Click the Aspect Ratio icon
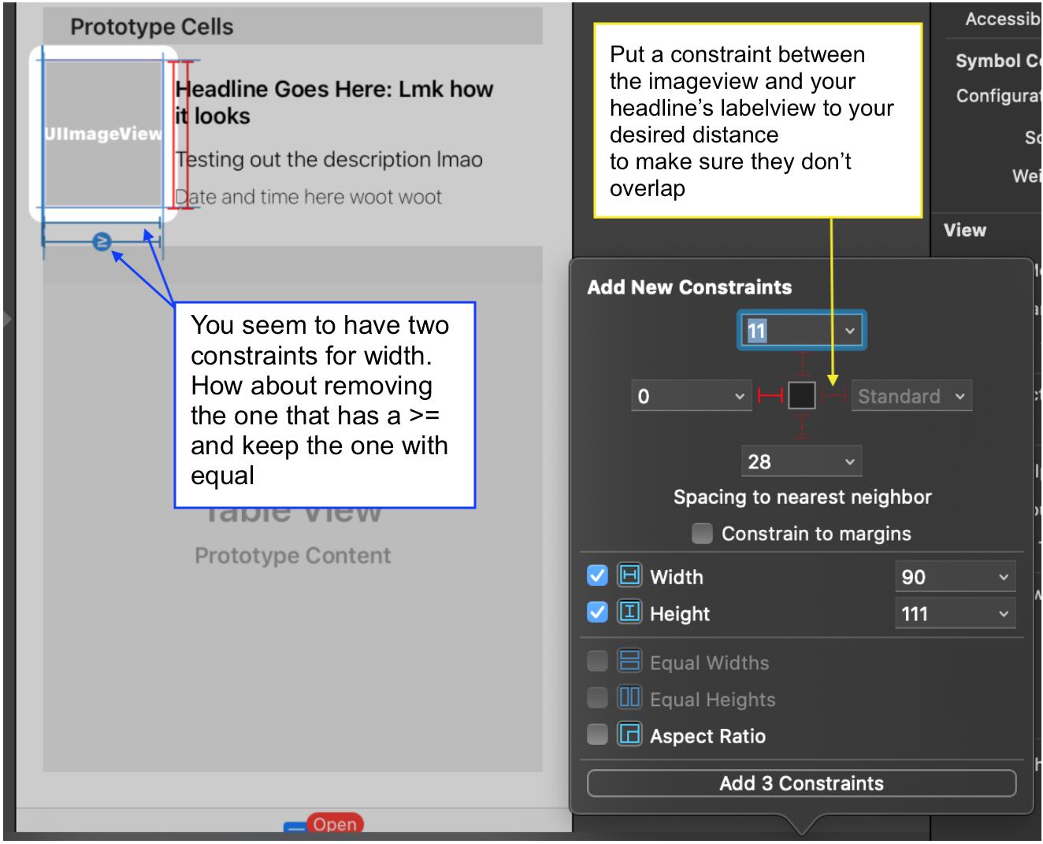 coord(629,735)
